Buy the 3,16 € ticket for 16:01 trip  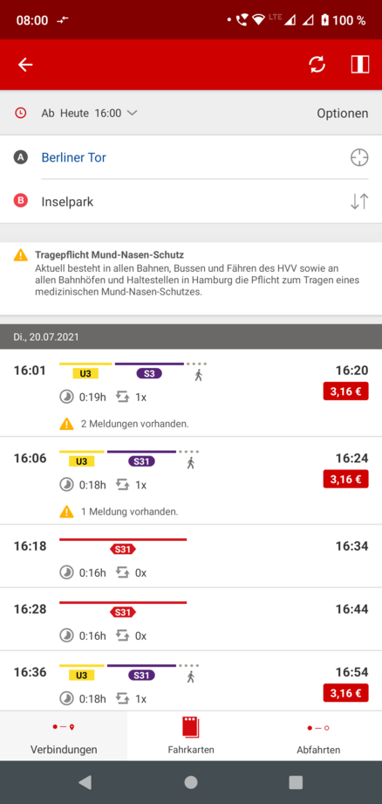click(345, 392)
